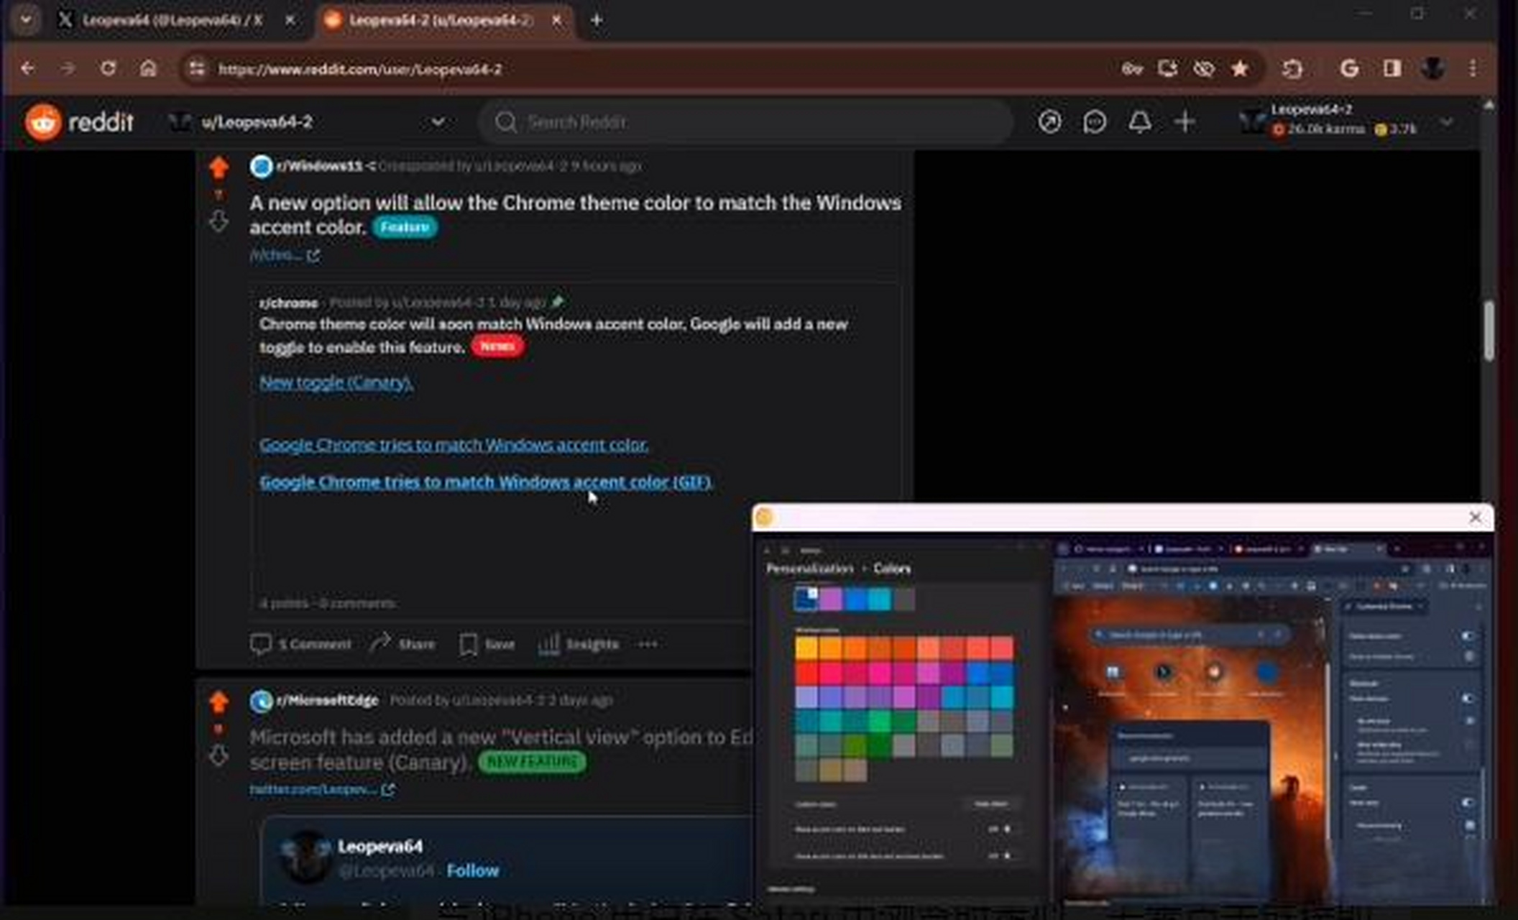The height and width of the screenshot is (920, 1518).
Task: Follow Leopeva64 in embedded tweet
Action: pyautogui.click(x=472, y=870)
